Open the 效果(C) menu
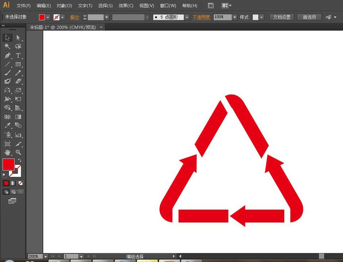The height and width of the screenshot is (262, 343). click(126, 5)
